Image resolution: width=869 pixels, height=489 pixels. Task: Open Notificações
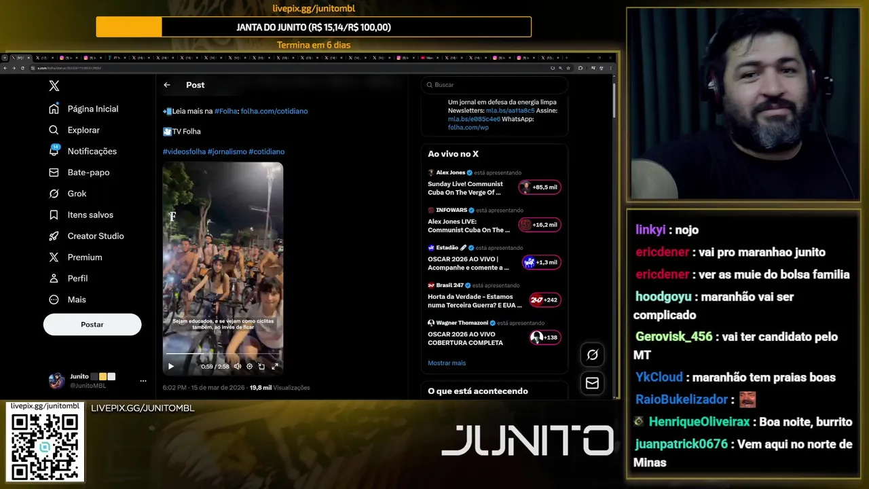tap(83, 151)
